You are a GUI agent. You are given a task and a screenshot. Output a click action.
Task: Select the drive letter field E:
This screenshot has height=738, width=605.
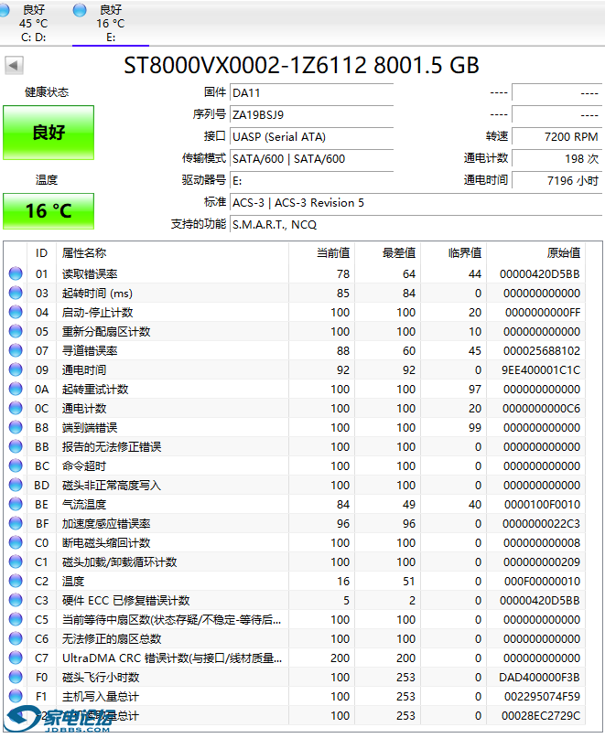click(x=311, y=181)
